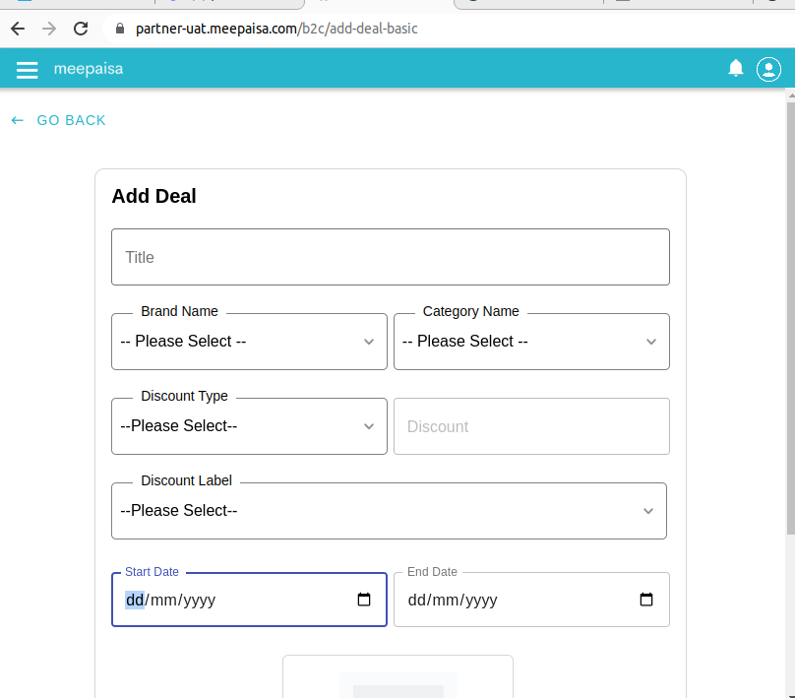Click the page vertical scrollbar
Screen dimensions: 795x698
(x=790, y=318)
